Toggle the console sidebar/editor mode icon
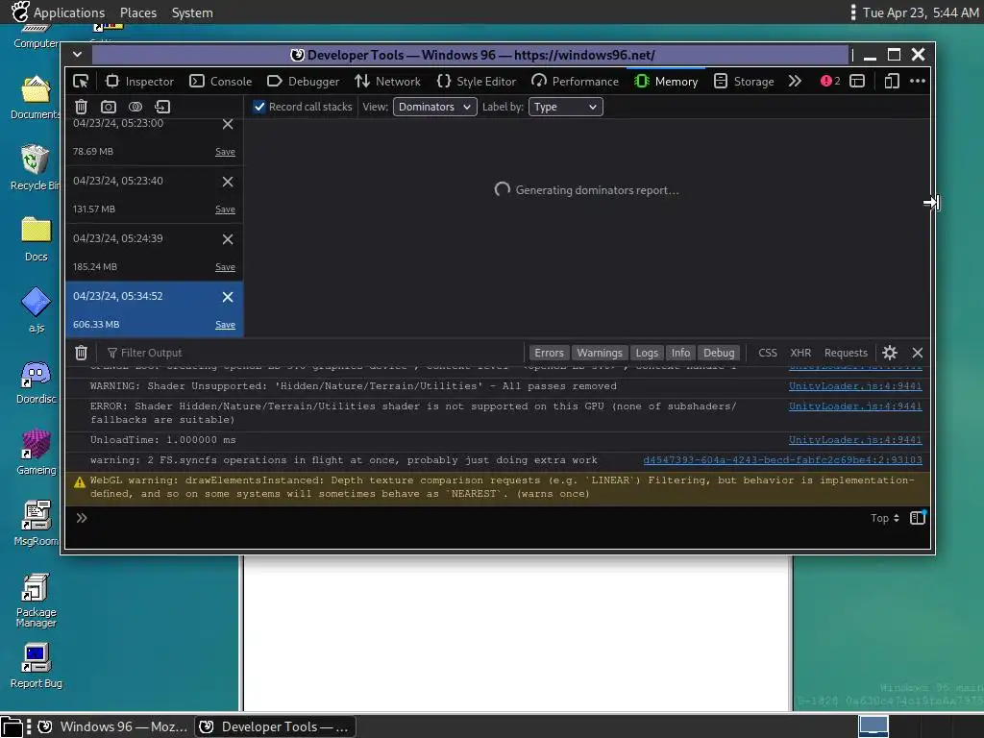984x738 pixels. tap(918, 518)
